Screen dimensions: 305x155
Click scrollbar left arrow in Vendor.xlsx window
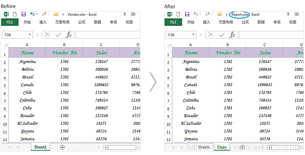tap(106, 148)
